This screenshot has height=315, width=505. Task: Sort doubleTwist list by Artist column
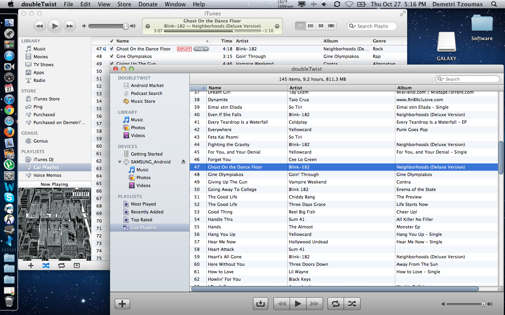341,88
